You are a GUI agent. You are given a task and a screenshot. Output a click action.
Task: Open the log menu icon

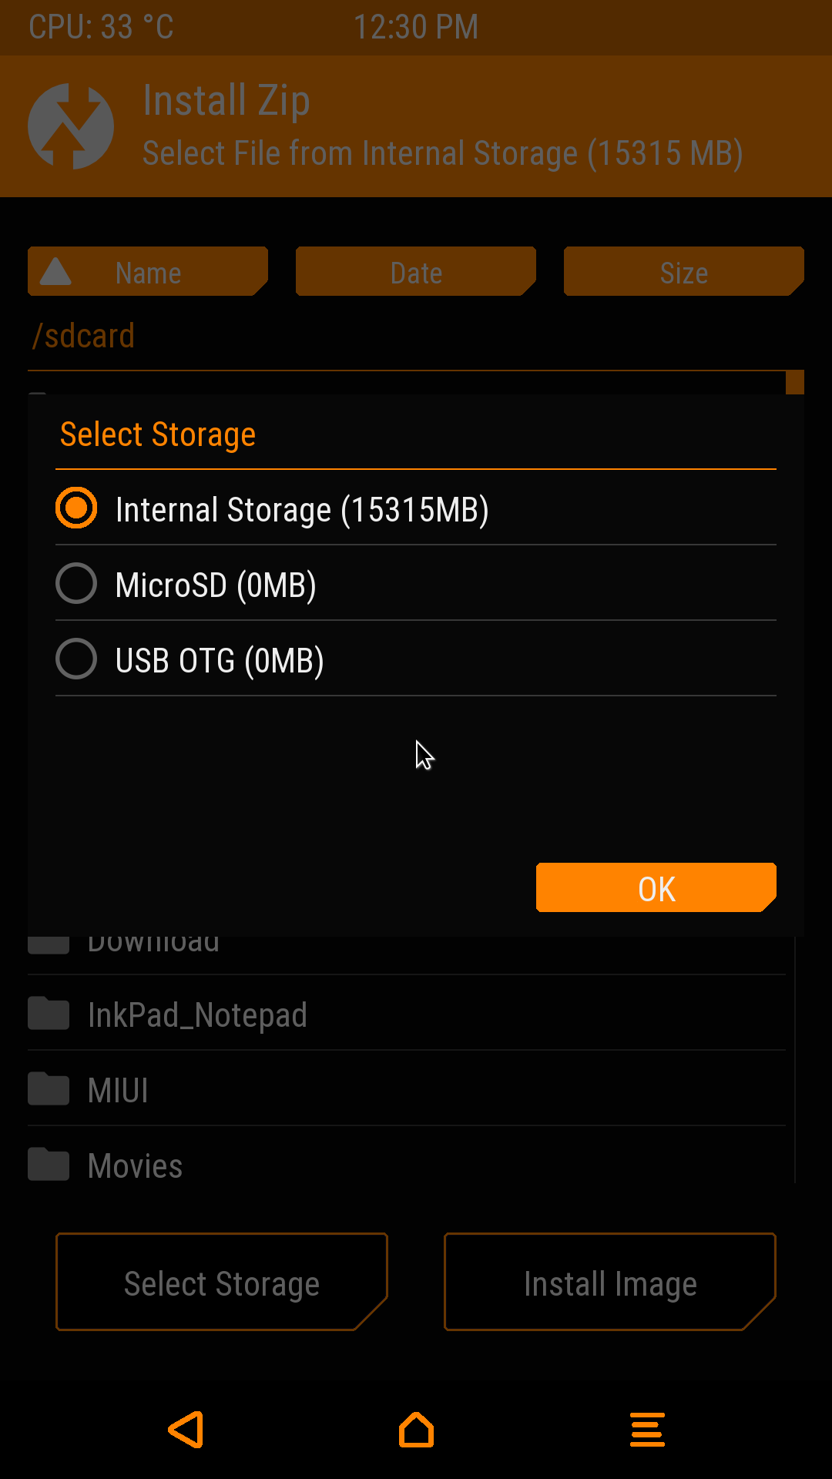tap(647, 1430)
